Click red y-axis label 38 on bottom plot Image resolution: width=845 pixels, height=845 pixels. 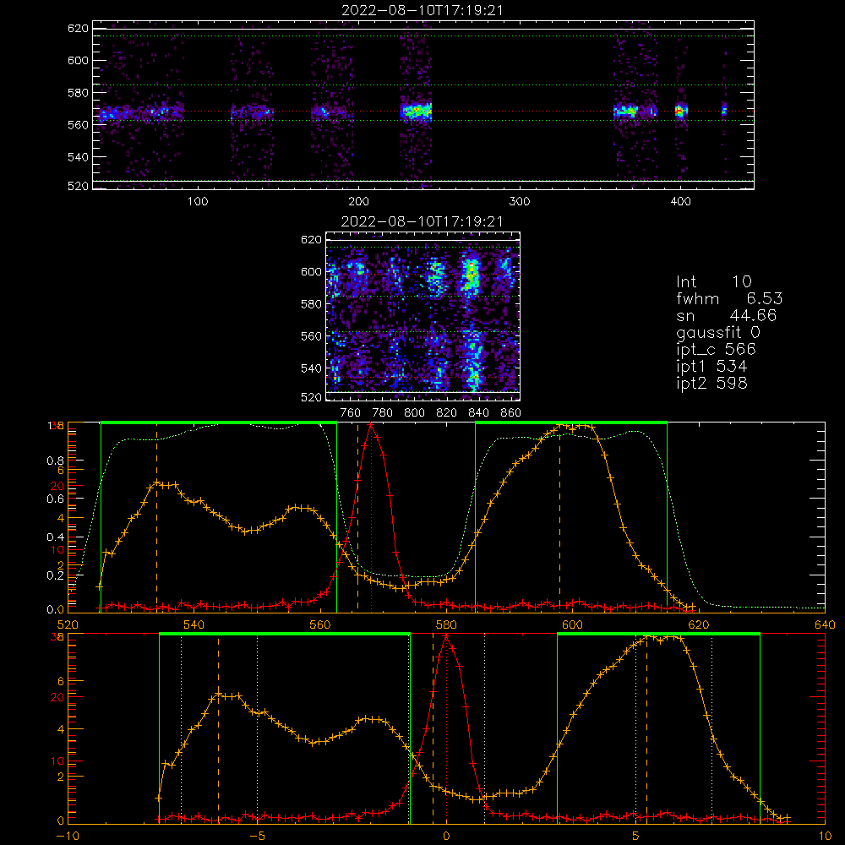[57, 636]
